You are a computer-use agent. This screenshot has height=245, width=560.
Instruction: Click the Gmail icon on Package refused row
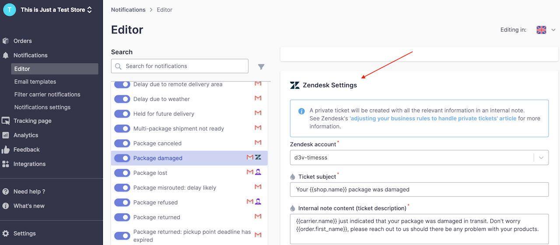pyautogui.click(x=250, y=202)
